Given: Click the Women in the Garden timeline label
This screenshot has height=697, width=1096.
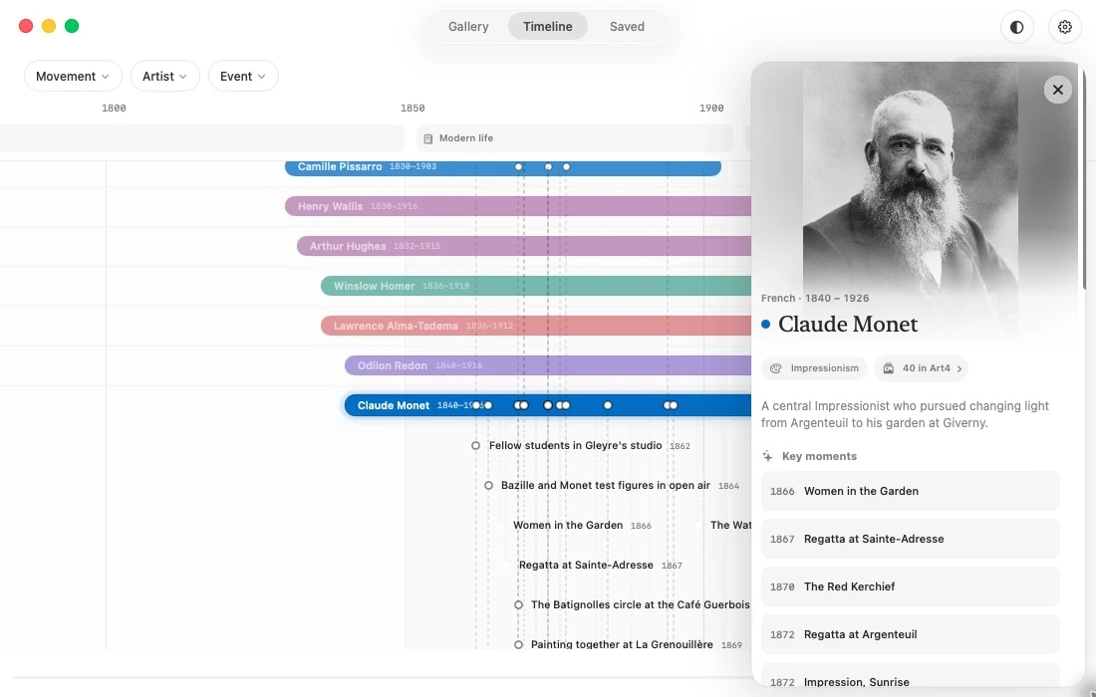Looking at the screenshot, I should click(568, 525).
